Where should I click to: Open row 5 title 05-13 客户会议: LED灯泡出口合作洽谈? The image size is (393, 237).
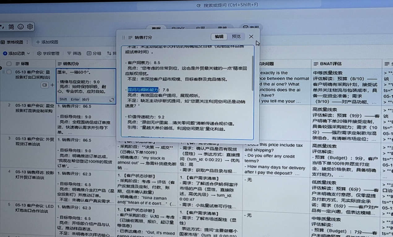(x=34, y=208)
